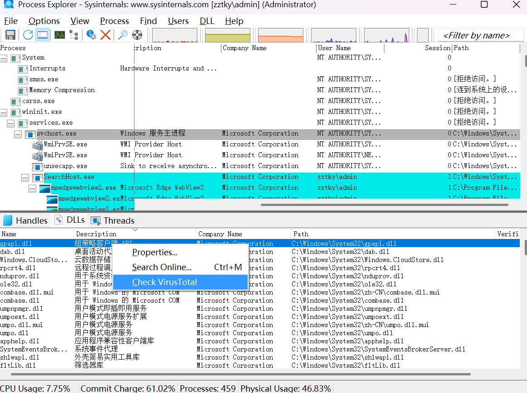
Task: Switch to the Handles tab
Action: pos(25,220)
